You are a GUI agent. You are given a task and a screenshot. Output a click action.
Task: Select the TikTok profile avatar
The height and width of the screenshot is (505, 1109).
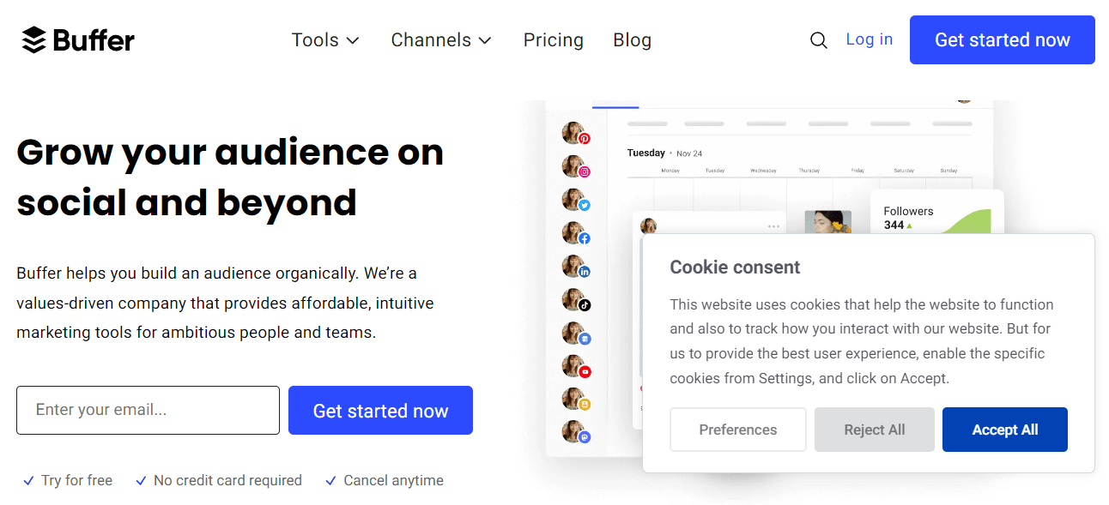pyautogui.click(x=574, y=301)
